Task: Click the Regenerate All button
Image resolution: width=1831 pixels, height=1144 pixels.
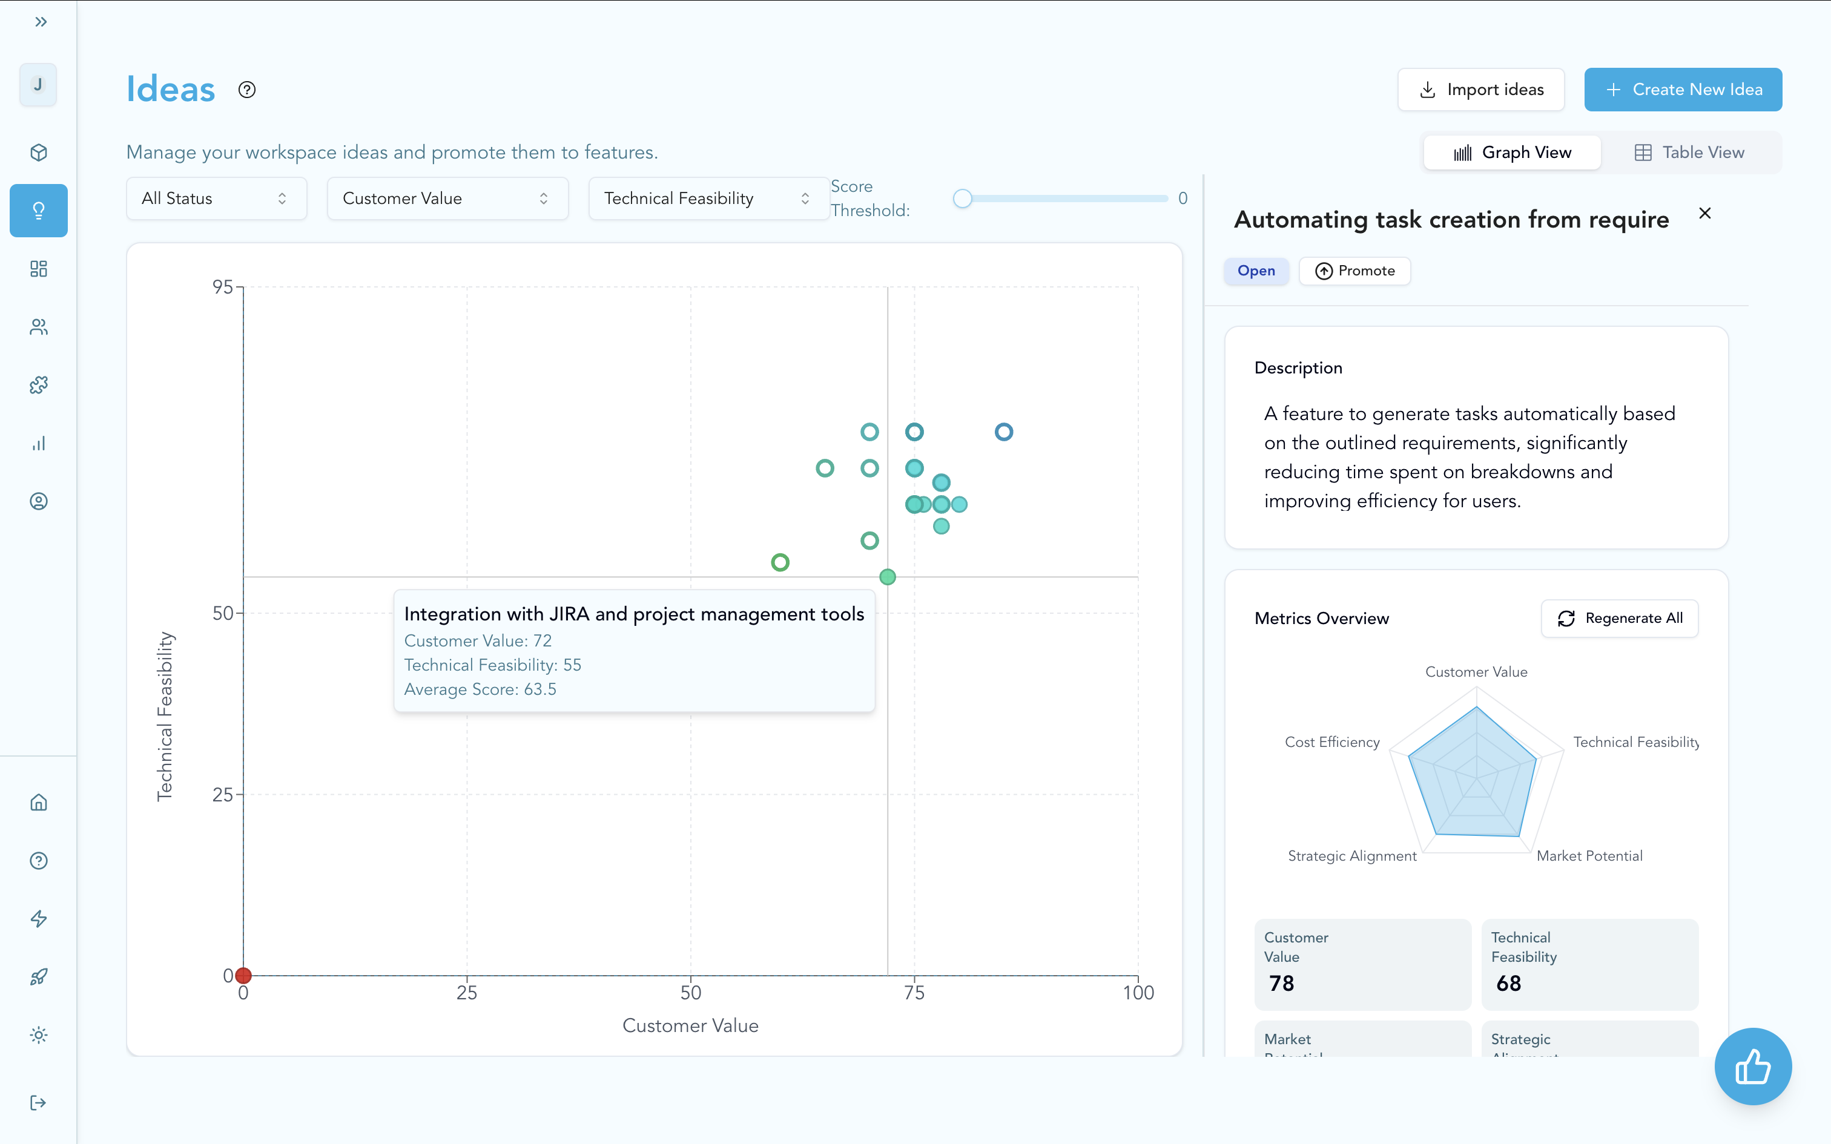Action: coord(1619,618)
